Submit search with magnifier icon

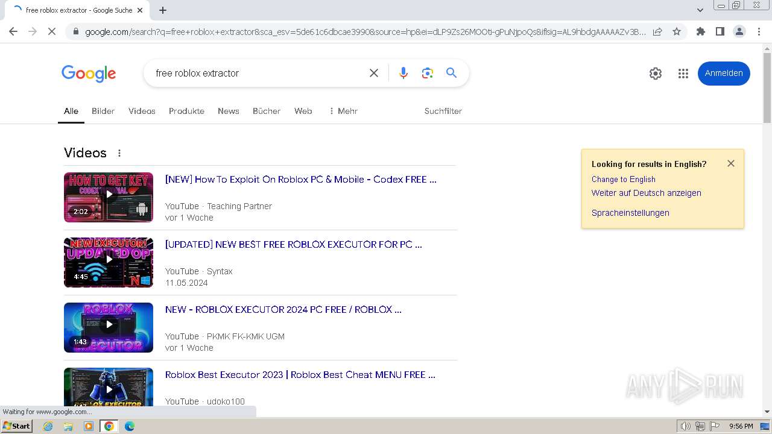[451, 73]
